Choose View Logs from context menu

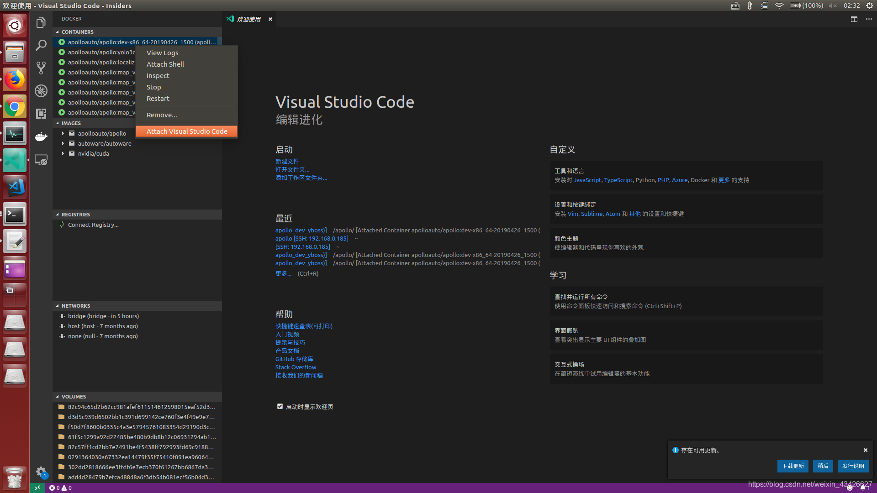coord(186,53)
